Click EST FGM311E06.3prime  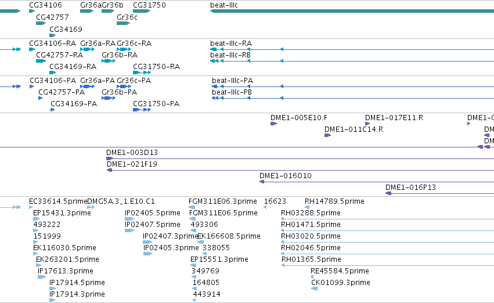pos(192,207)
